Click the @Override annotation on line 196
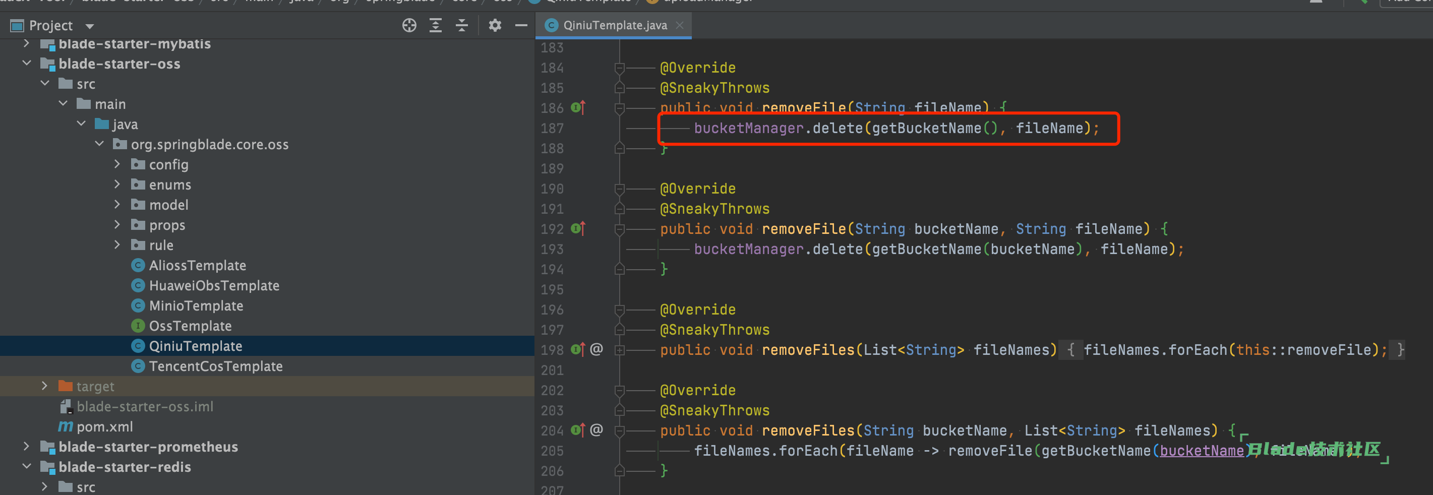Image resolution: width=1433 pixels, height=495 pixels. (697, 309)
